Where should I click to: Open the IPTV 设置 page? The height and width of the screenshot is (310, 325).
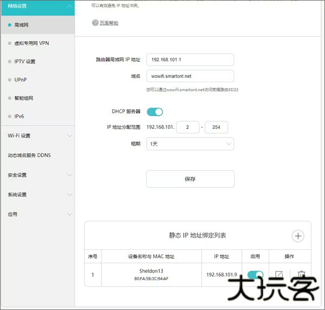click(x=25, y=62)
